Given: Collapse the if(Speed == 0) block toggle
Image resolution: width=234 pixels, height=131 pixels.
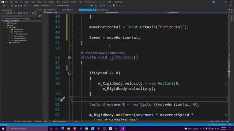Looking at the screenshot, I should [70, 73].
